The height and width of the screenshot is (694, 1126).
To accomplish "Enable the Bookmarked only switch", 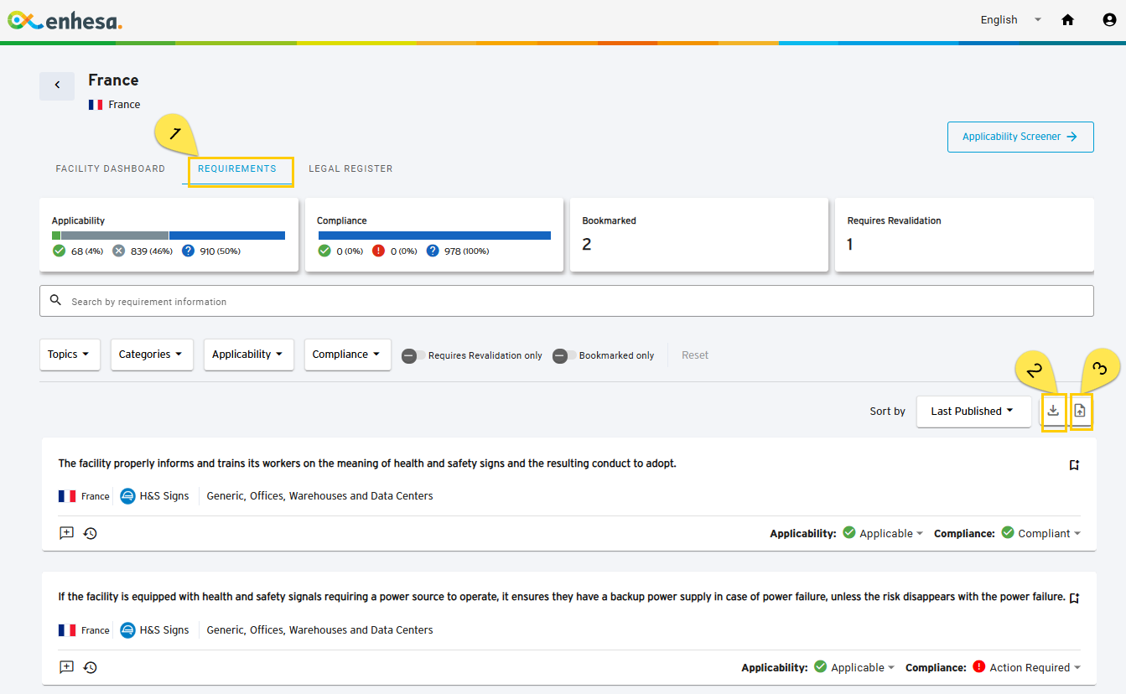I will pos(563,355).
